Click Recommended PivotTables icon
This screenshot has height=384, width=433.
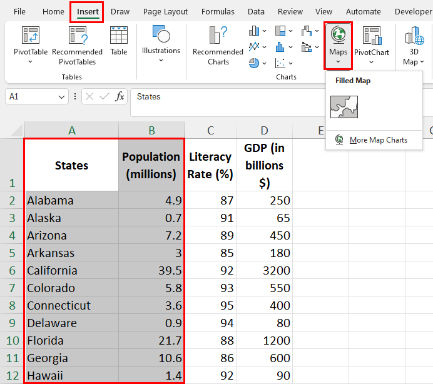click(78, 35)
